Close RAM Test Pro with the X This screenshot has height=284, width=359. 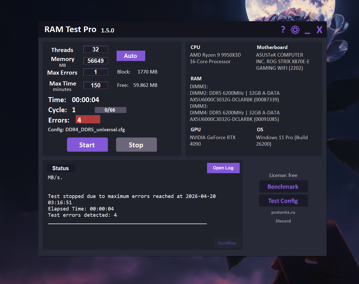click(x=320, y=30)
